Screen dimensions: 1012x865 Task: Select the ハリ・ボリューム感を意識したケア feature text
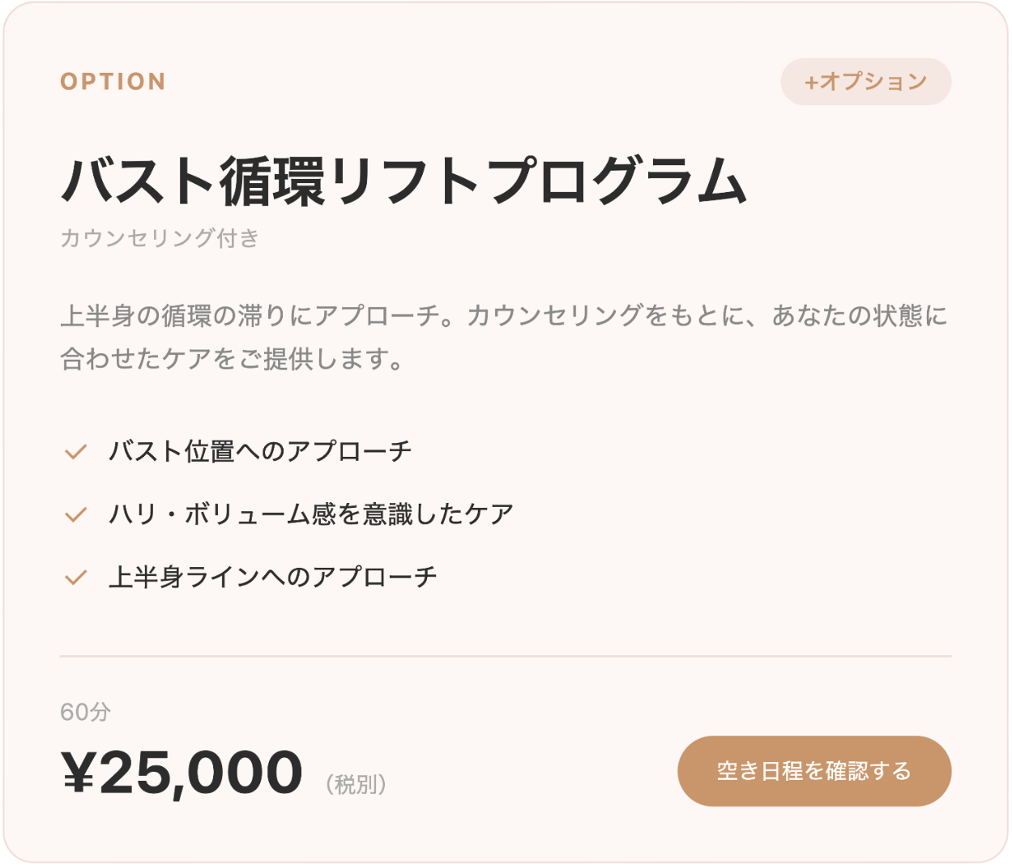311,514
